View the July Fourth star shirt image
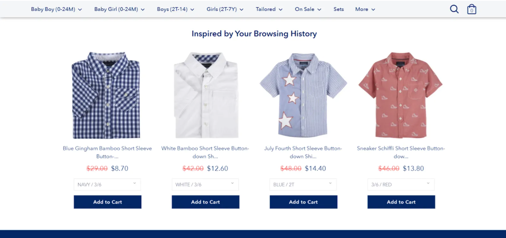506x238 pixels. pos(303,95)
